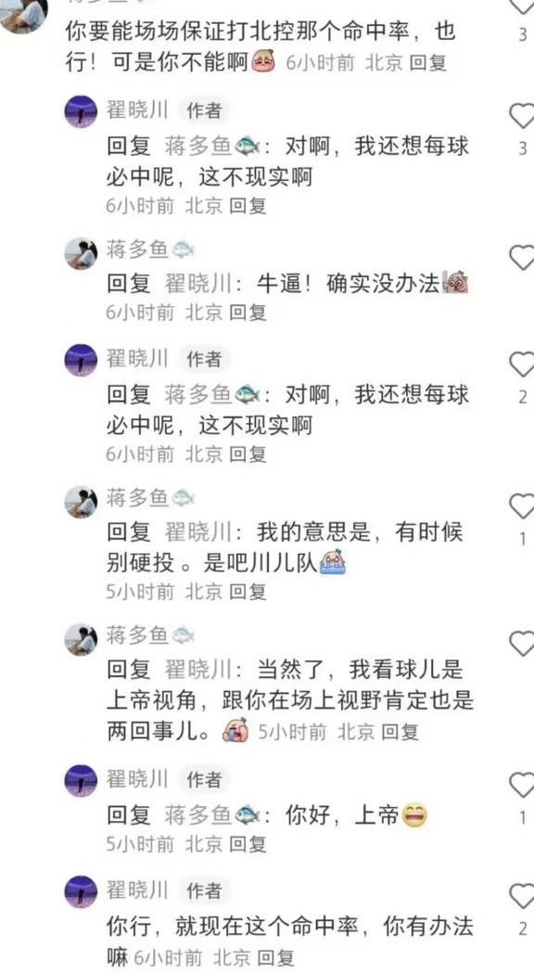This screenshot has height=973, width=534.
Task: Like the last comment "你行,就现在这个命中率"
Action: click(522, 897)
